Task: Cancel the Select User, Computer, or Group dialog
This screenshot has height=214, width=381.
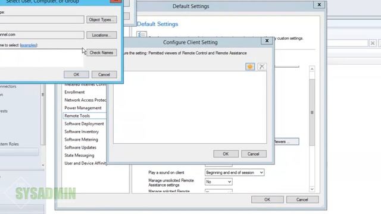Action: click(x=104, y=74)
